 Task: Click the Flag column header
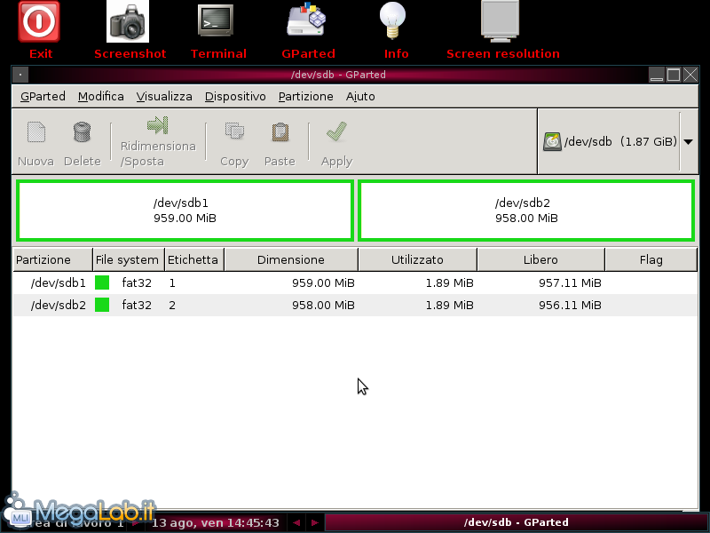[x=651, y=259]
